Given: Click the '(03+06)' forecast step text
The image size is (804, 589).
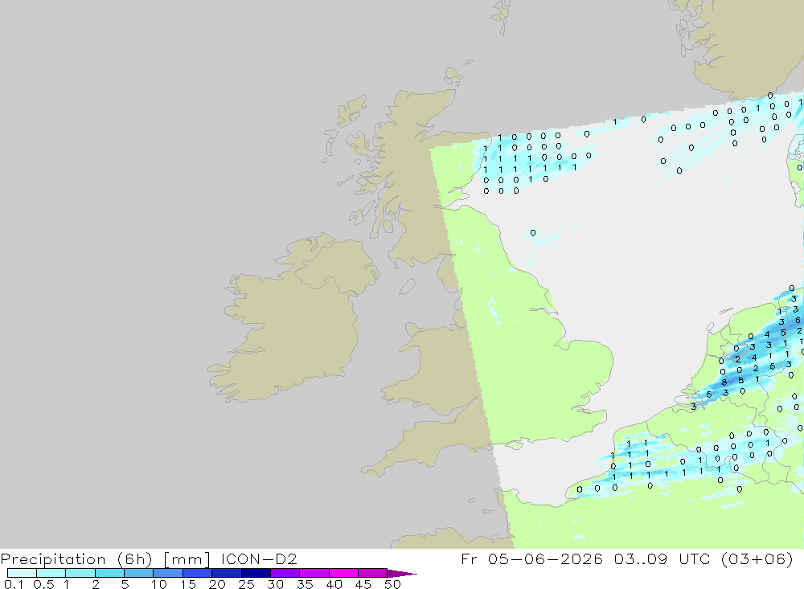Looking at the screenshot, I should point(757,559).
